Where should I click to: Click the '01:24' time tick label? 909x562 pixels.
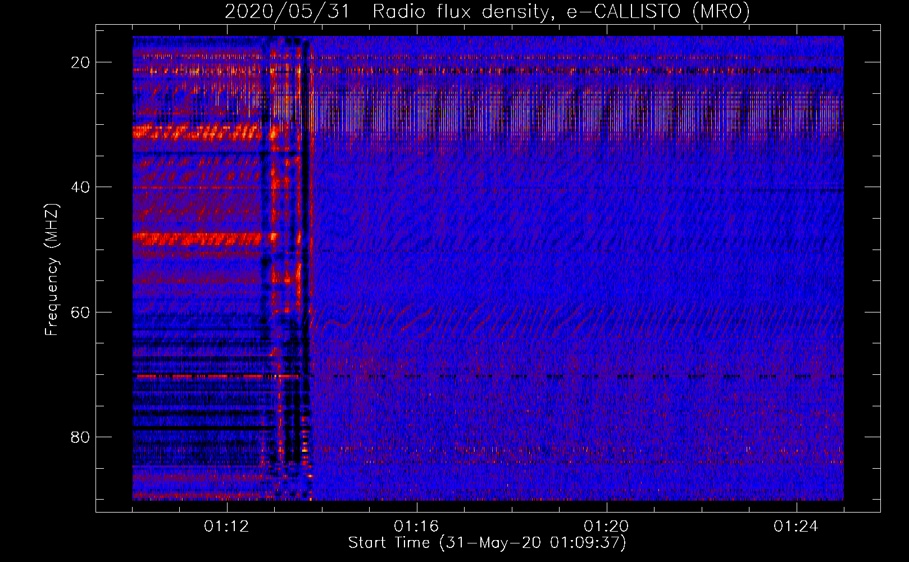point(796,527)
